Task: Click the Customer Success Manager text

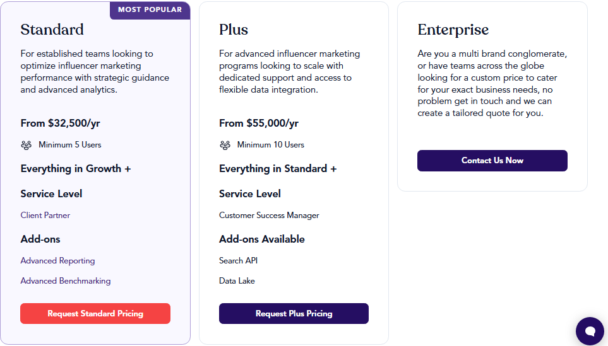Action: [269, 215]
